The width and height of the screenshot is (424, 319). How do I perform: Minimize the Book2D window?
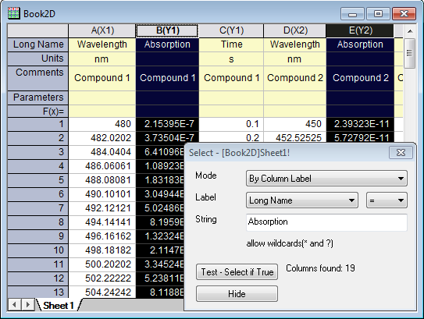(353, 13)
